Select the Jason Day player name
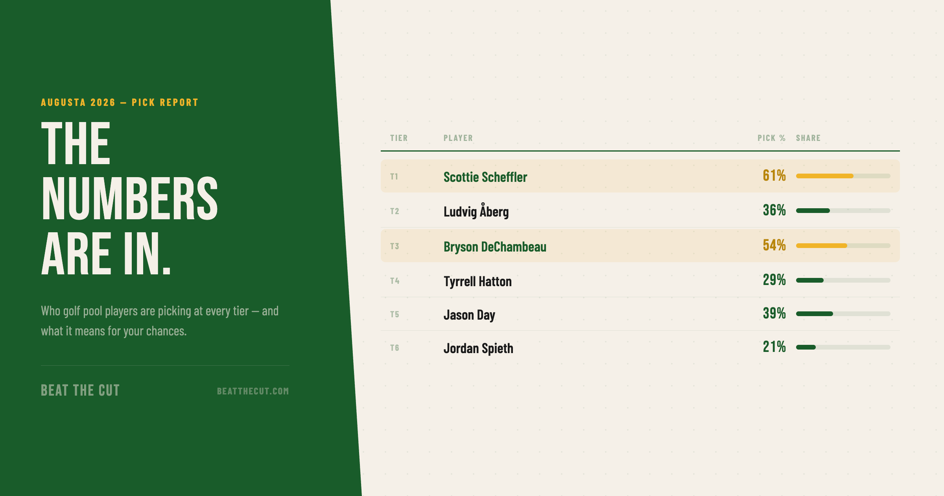 469,315
